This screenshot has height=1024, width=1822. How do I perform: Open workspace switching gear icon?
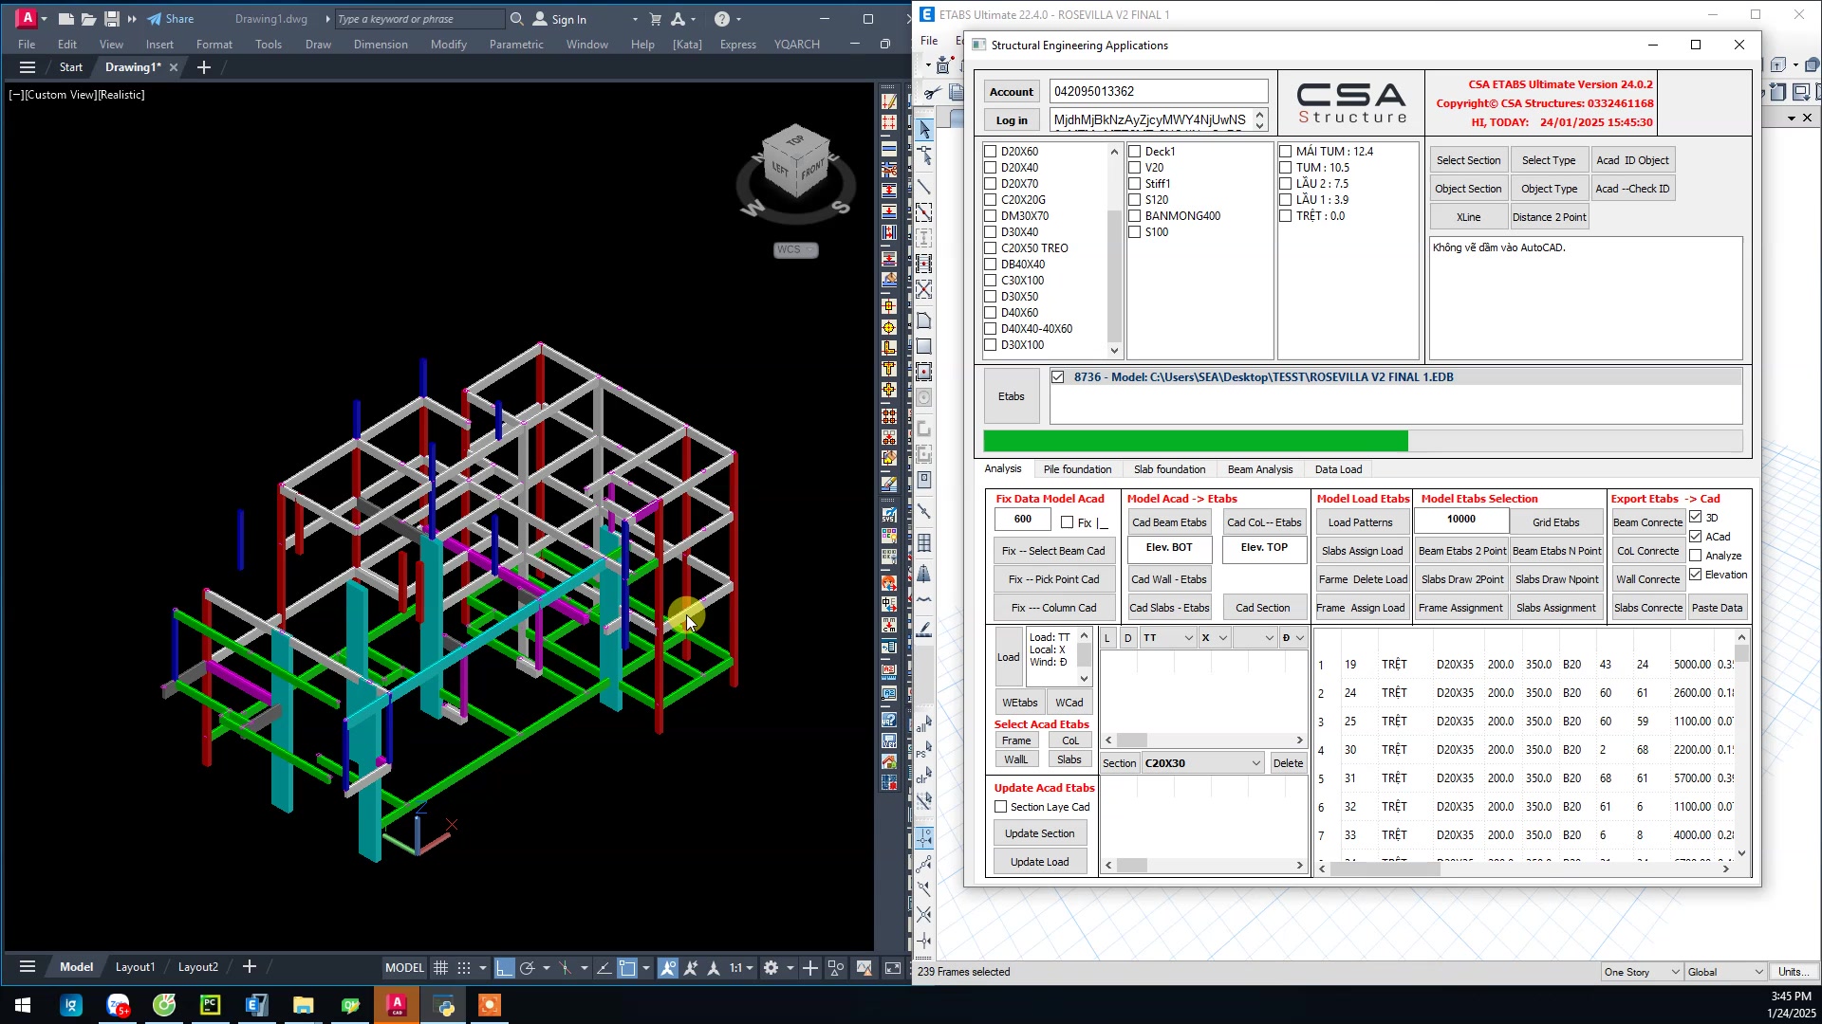coord(772,968)
